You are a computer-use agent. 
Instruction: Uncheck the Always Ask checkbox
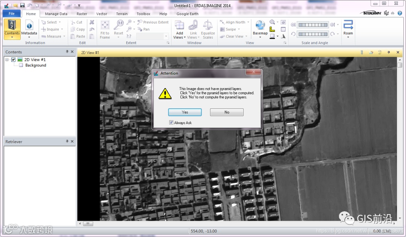coord(171,122)
